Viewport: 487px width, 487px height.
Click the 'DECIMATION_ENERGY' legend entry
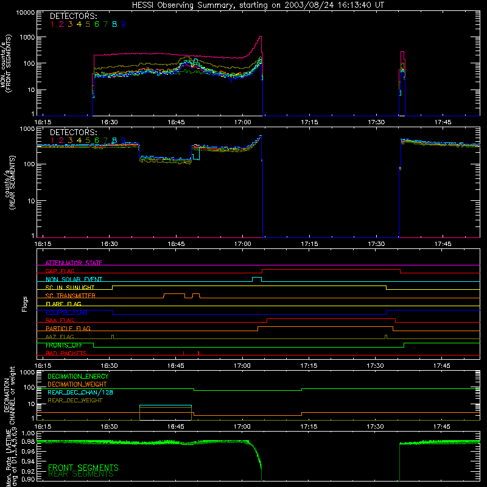point(78,376)
